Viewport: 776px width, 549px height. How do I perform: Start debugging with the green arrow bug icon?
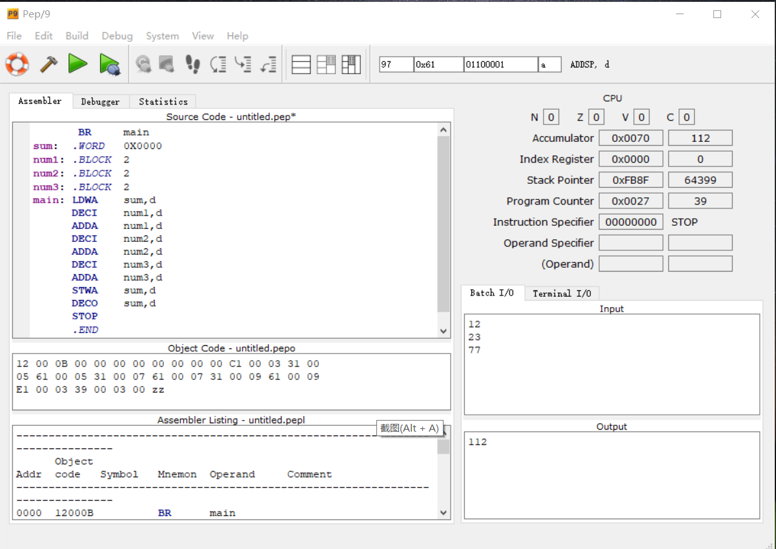(x=109, y=64)
